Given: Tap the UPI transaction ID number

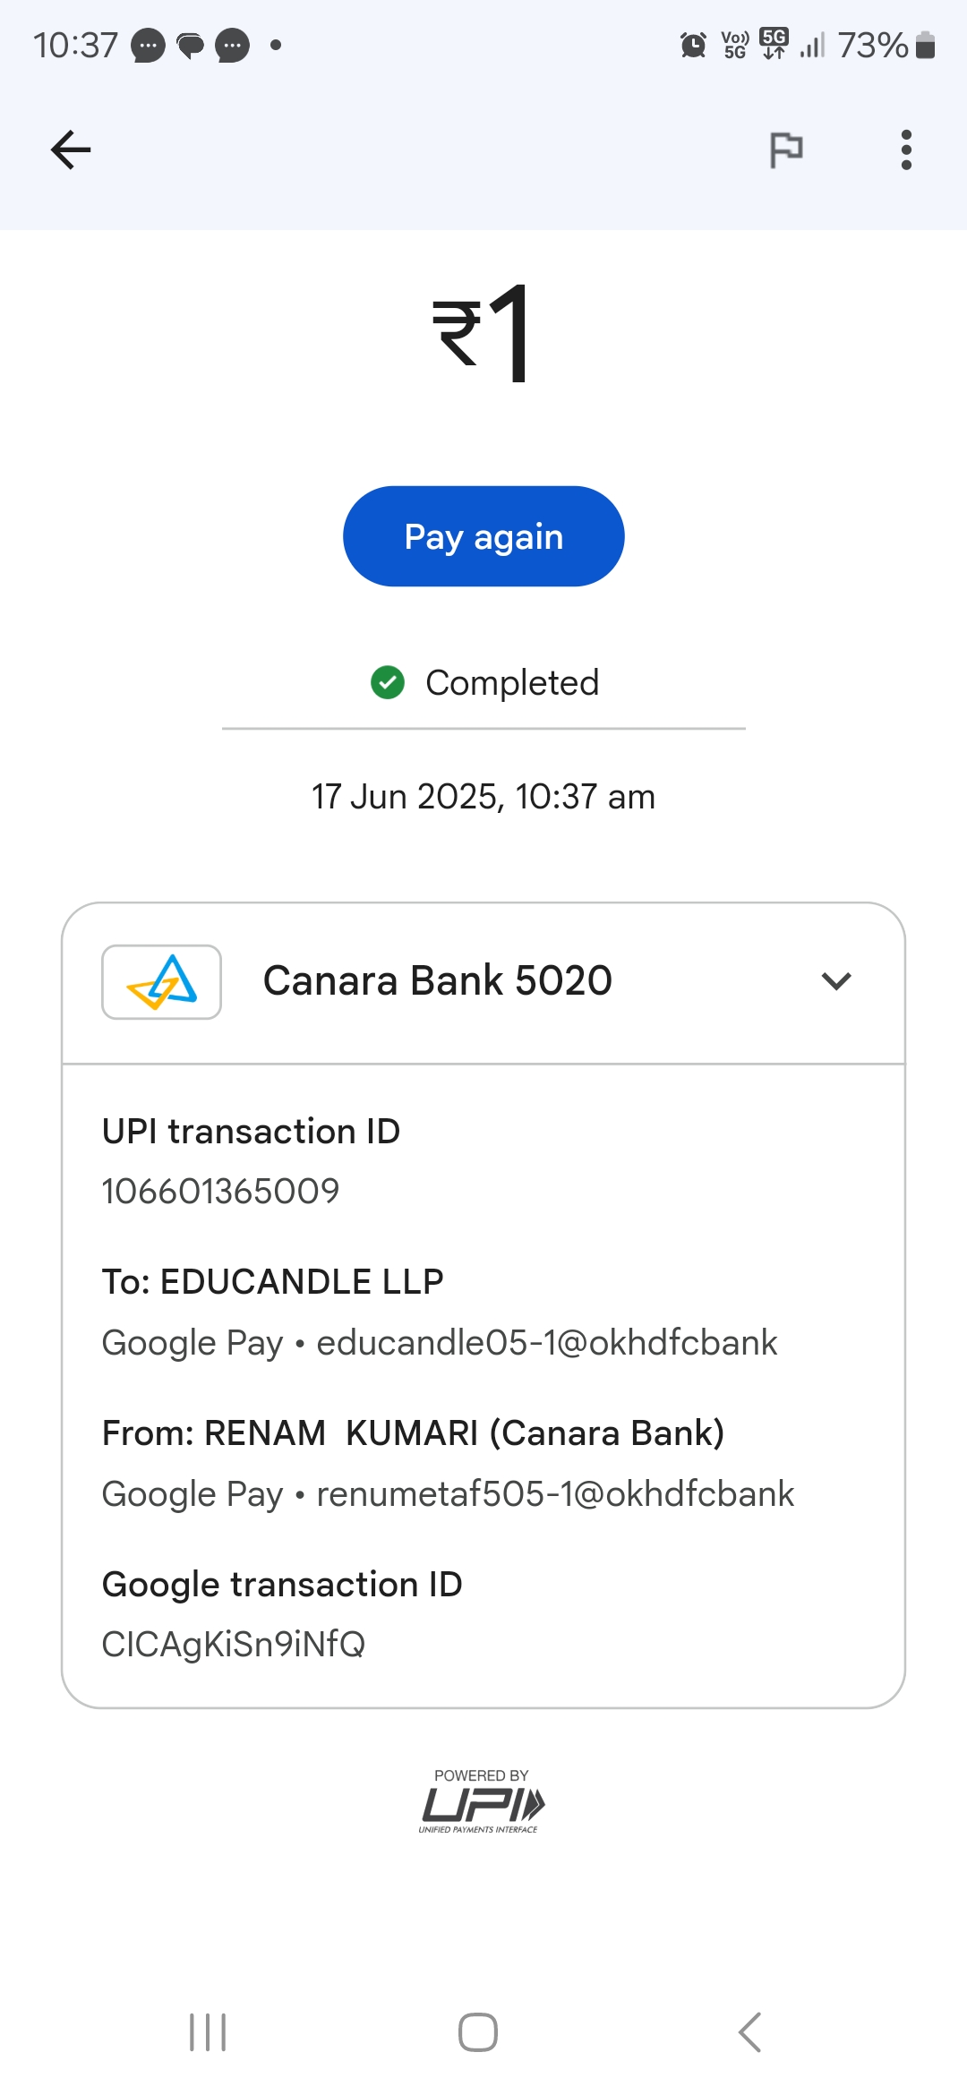Looking at the screenshot, I should [x=221, y=1191].
